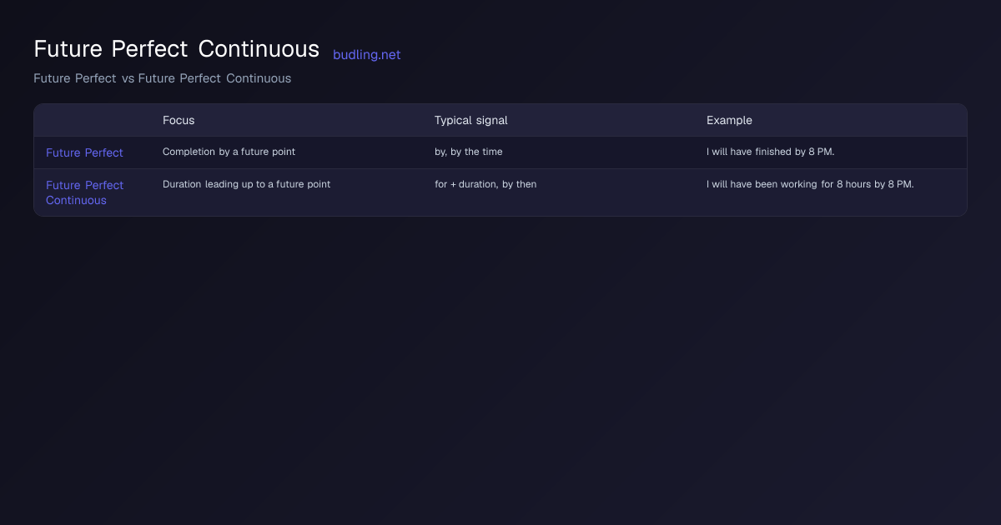Click example 'I will have been working for 8 hours'
Image resolution: width=1001 pixels, height=525 pixels.
(x=789, y=184)
